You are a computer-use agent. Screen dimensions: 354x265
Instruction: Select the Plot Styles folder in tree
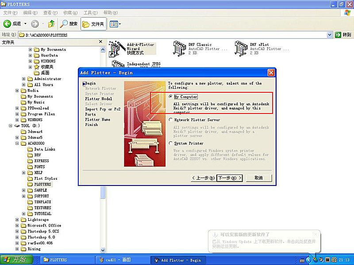click(42, 178)
